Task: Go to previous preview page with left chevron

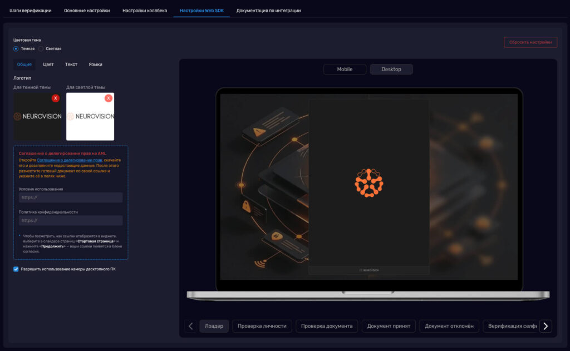Action: pos(190,326)
